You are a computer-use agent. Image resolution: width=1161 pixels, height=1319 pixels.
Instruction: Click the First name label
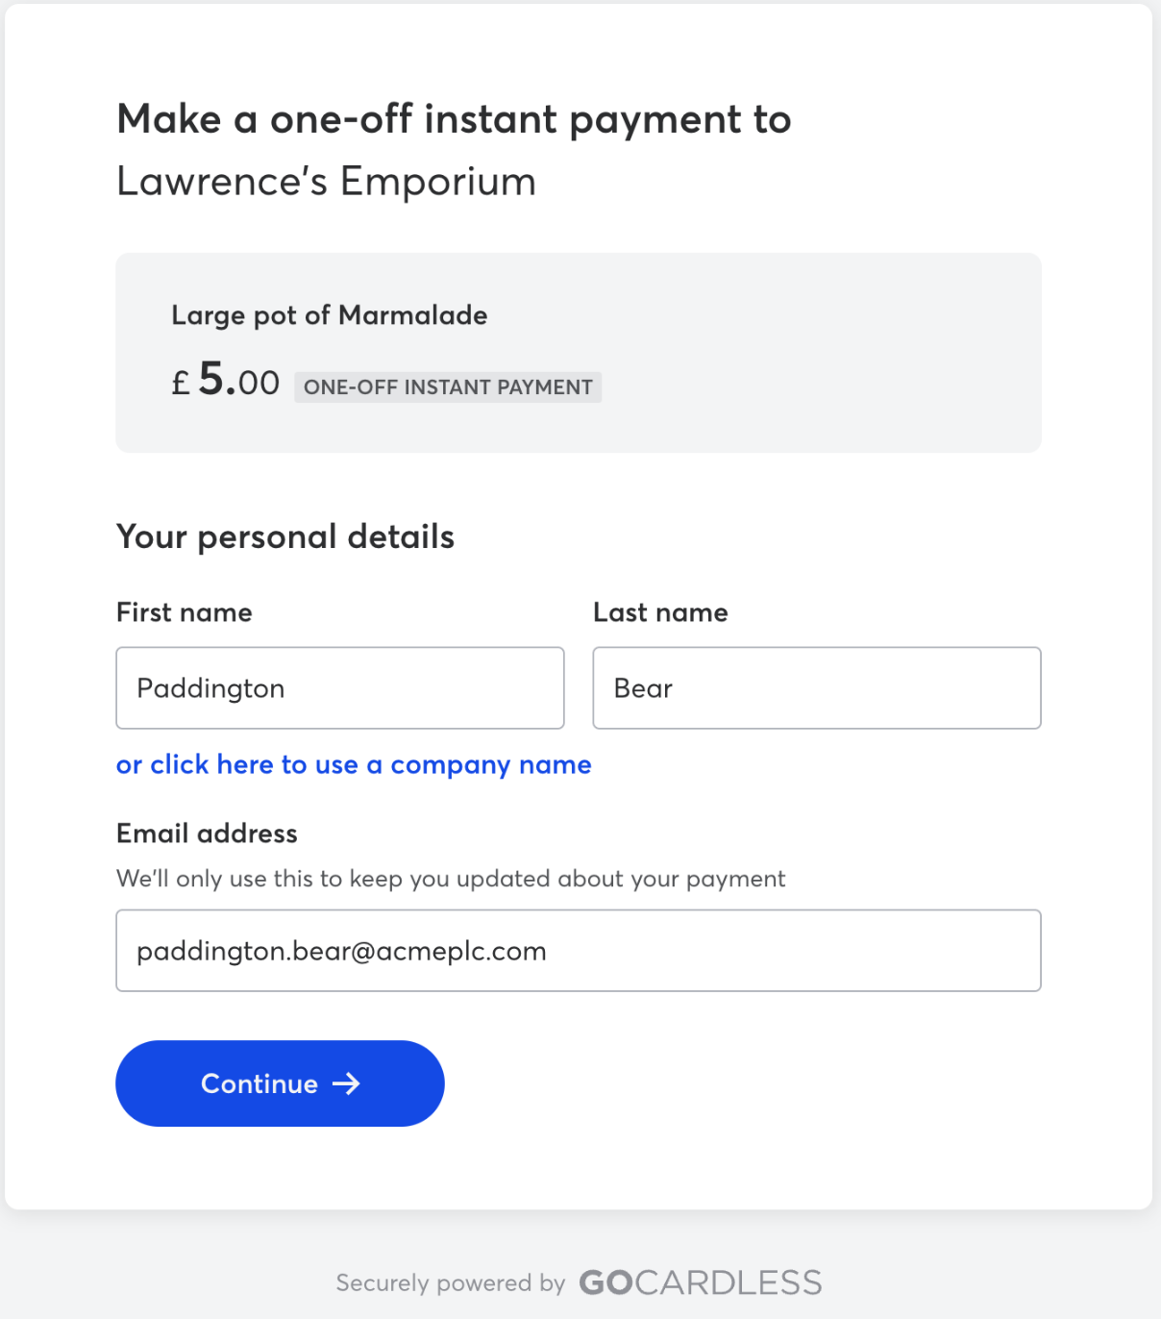pyautogui.click(x=185, y=612)
